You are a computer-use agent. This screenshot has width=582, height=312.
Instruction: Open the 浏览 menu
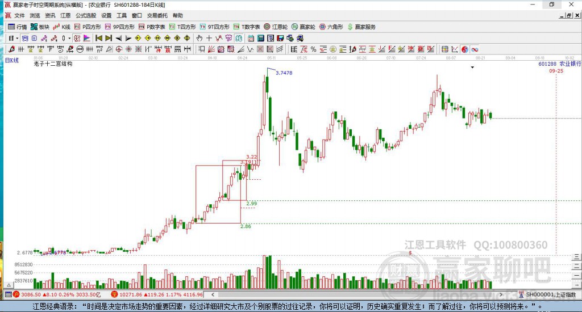[35, 15]
